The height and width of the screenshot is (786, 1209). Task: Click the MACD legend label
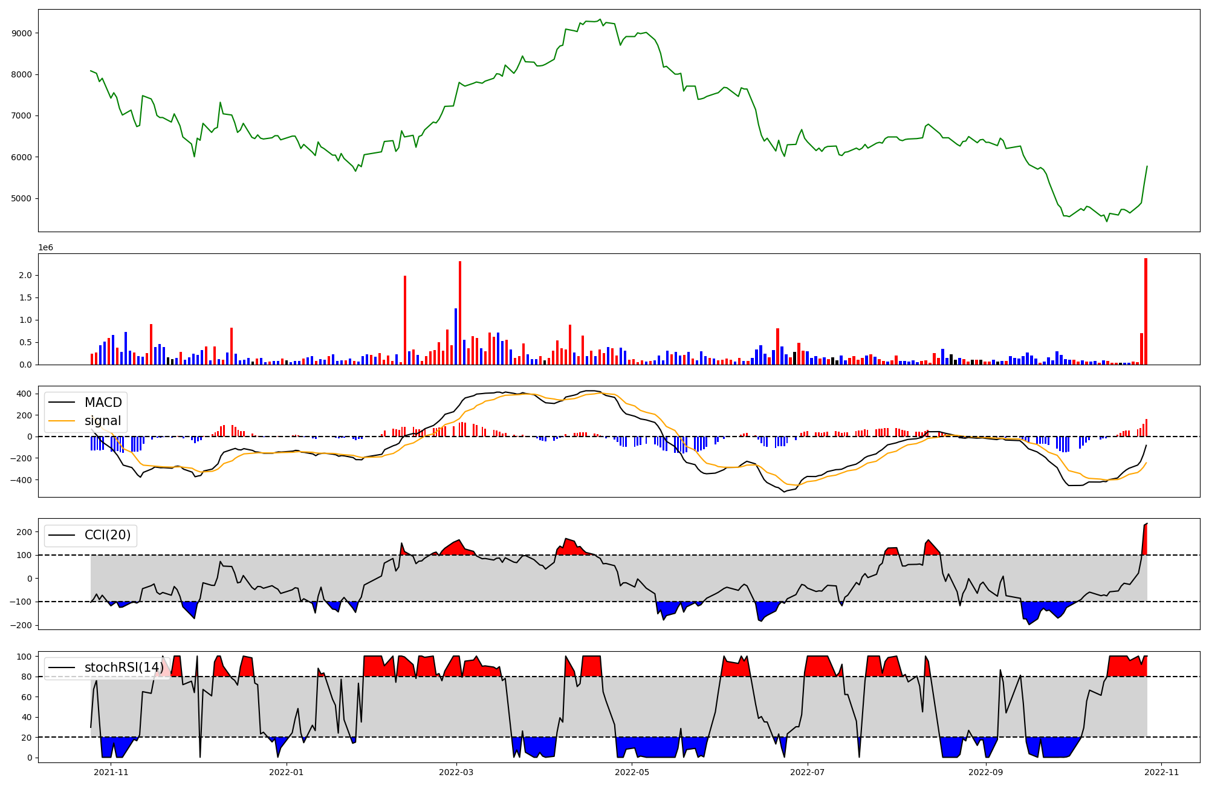(x=103, y=403)
